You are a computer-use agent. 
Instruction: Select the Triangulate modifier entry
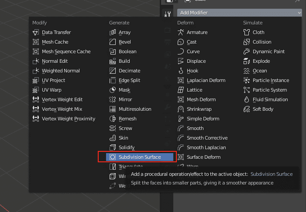pos(126,167)
